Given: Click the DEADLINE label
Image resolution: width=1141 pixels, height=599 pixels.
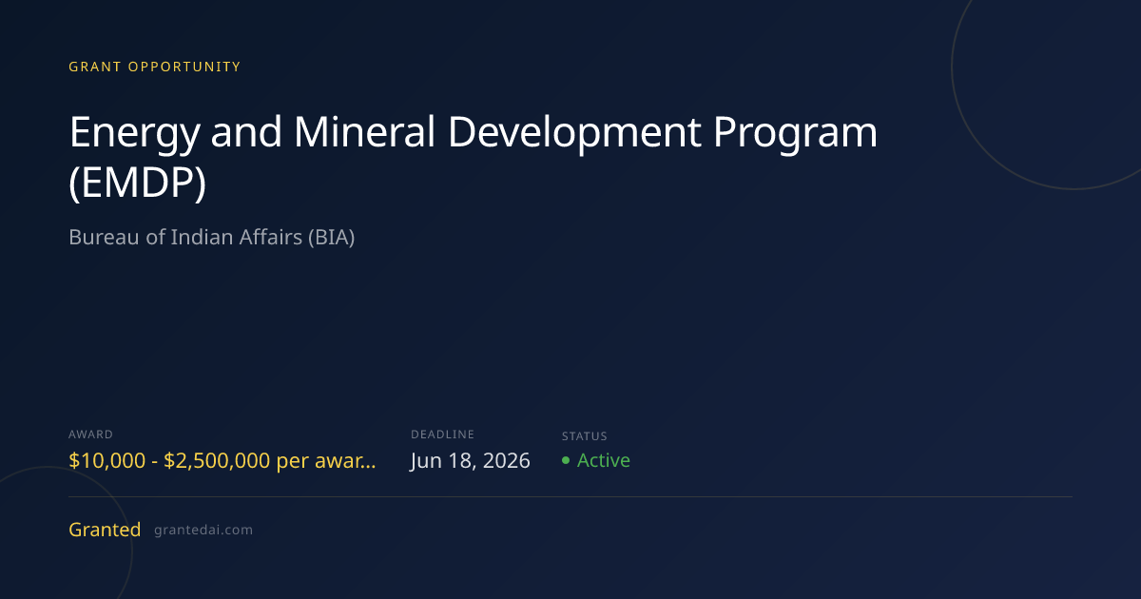Looking at the screenshot, I should point(442,435).
